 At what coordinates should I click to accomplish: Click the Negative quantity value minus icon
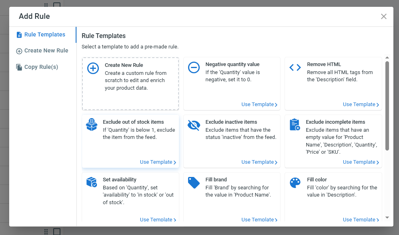pos(194,68)
